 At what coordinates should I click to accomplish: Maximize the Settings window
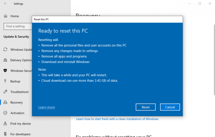tap(200, 4)
